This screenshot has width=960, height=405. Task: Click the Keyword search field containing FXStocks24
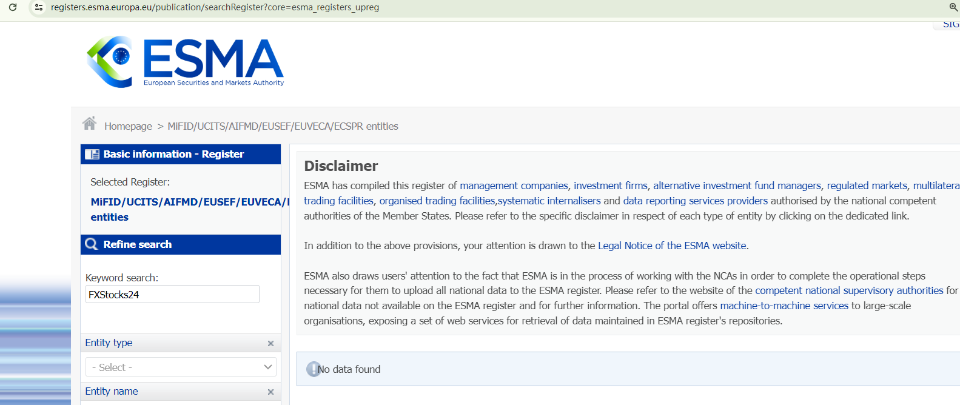(172, 295)
